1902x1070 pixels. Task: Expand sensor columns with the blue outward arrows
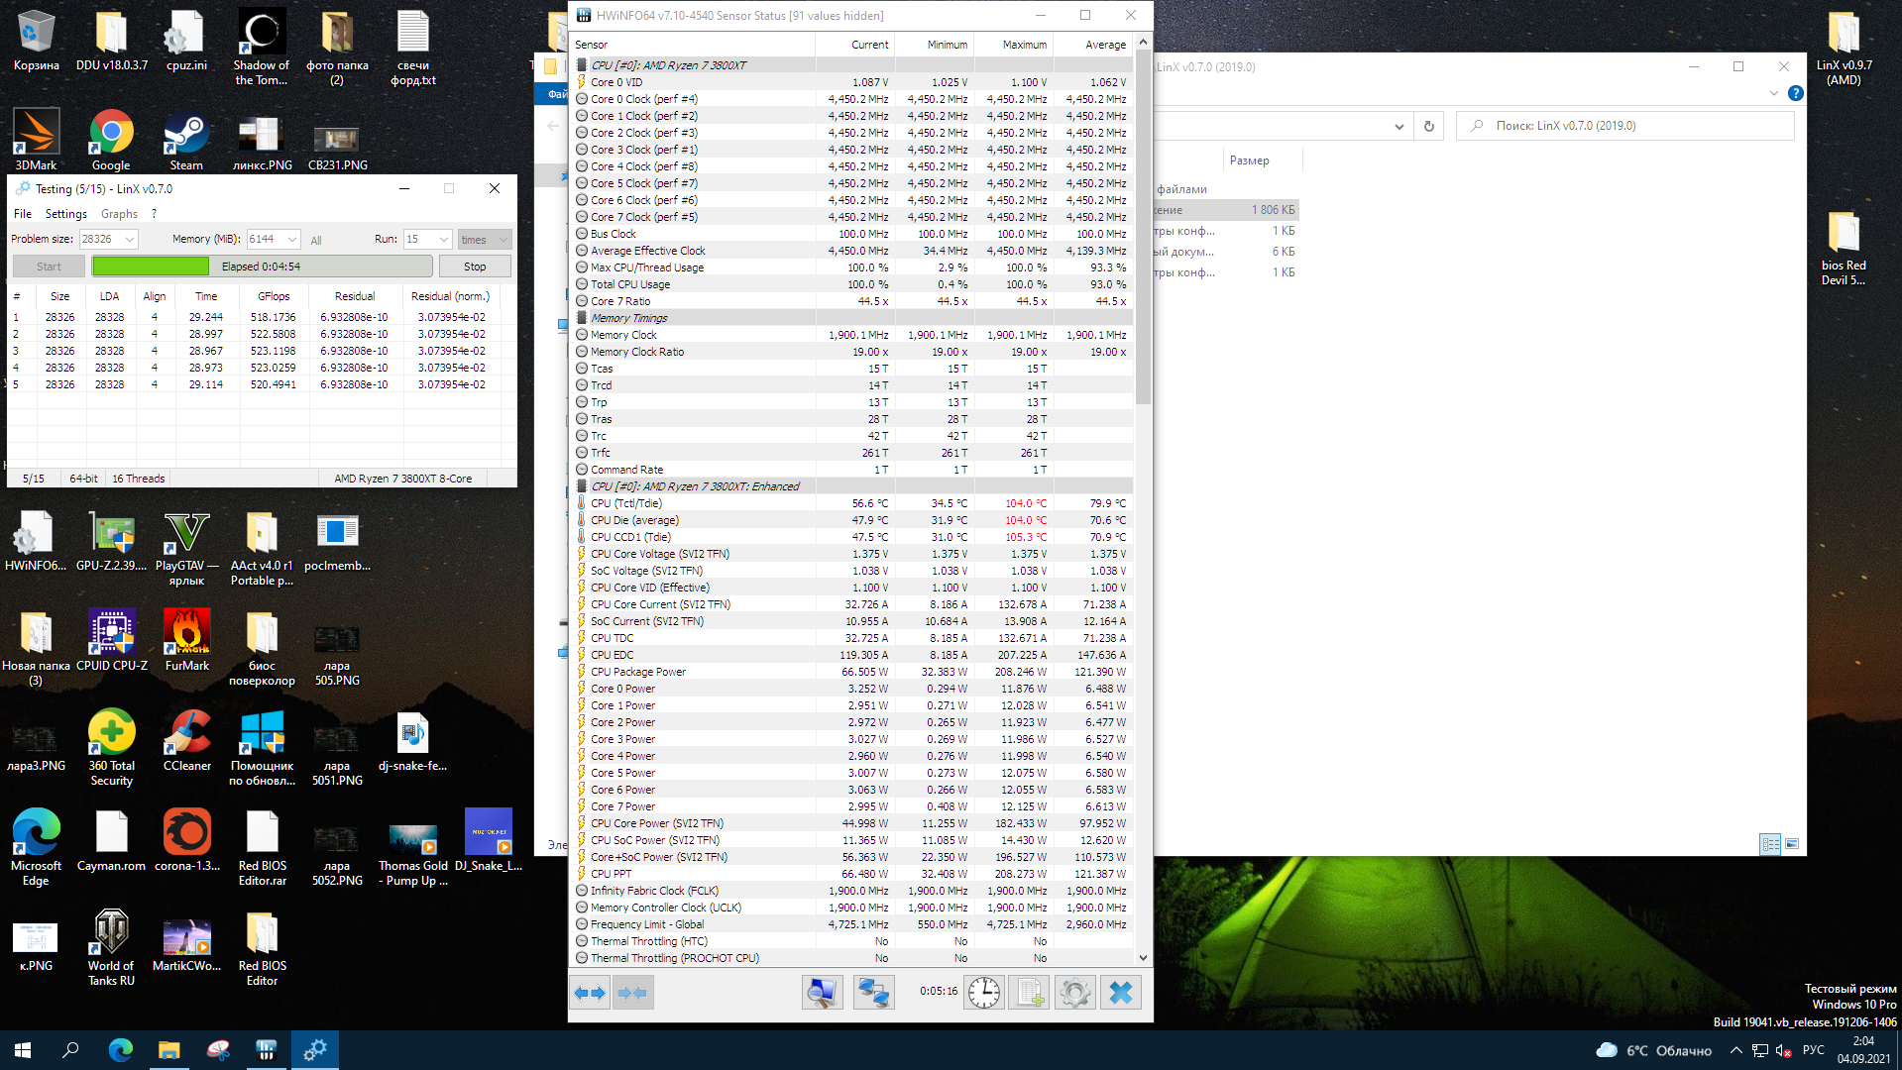(591, 993)
